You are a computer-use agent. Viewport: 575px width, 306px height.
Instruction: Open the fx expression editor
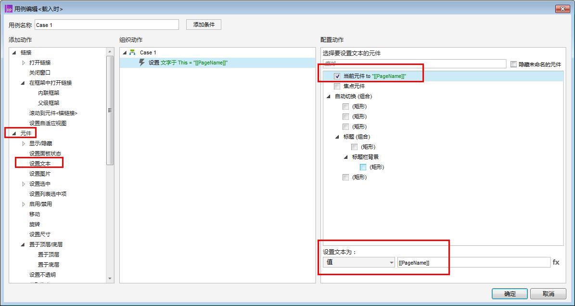click(x=556, y=262)
